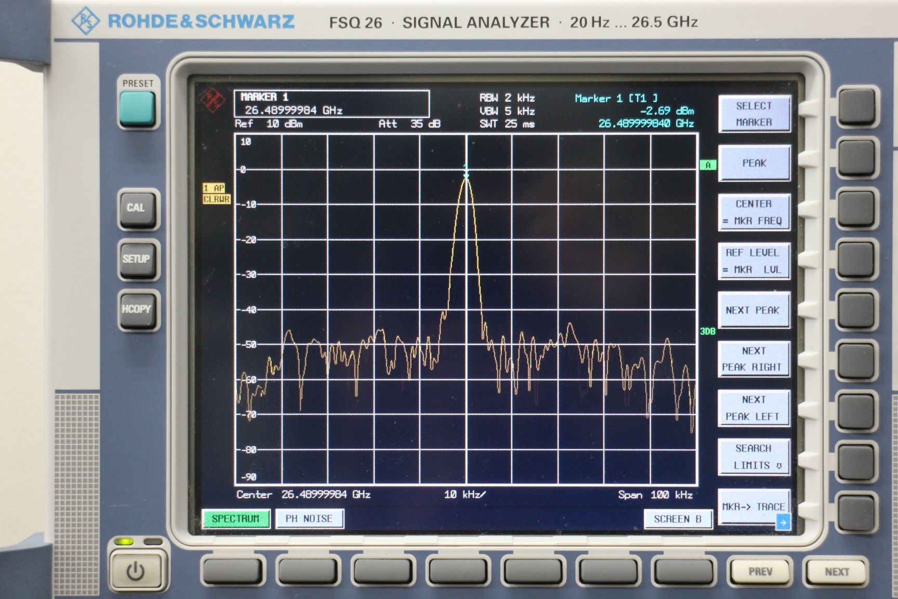The image size is (898, 599).
Task: Push the HCOPY hardware key
Action: pyautogui.click(x=137, y=310)
